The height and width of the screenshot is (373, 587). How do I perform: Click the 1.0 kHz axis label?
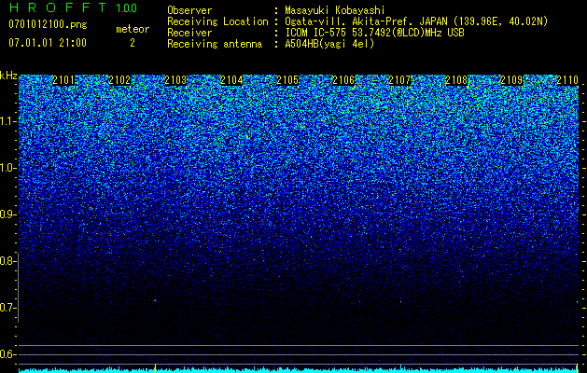(x=7, y=168)
